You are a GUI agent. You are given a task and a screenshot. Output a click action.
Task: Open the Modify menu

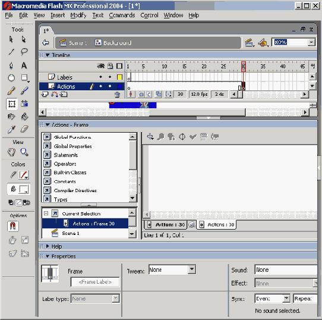pos(78,15)
